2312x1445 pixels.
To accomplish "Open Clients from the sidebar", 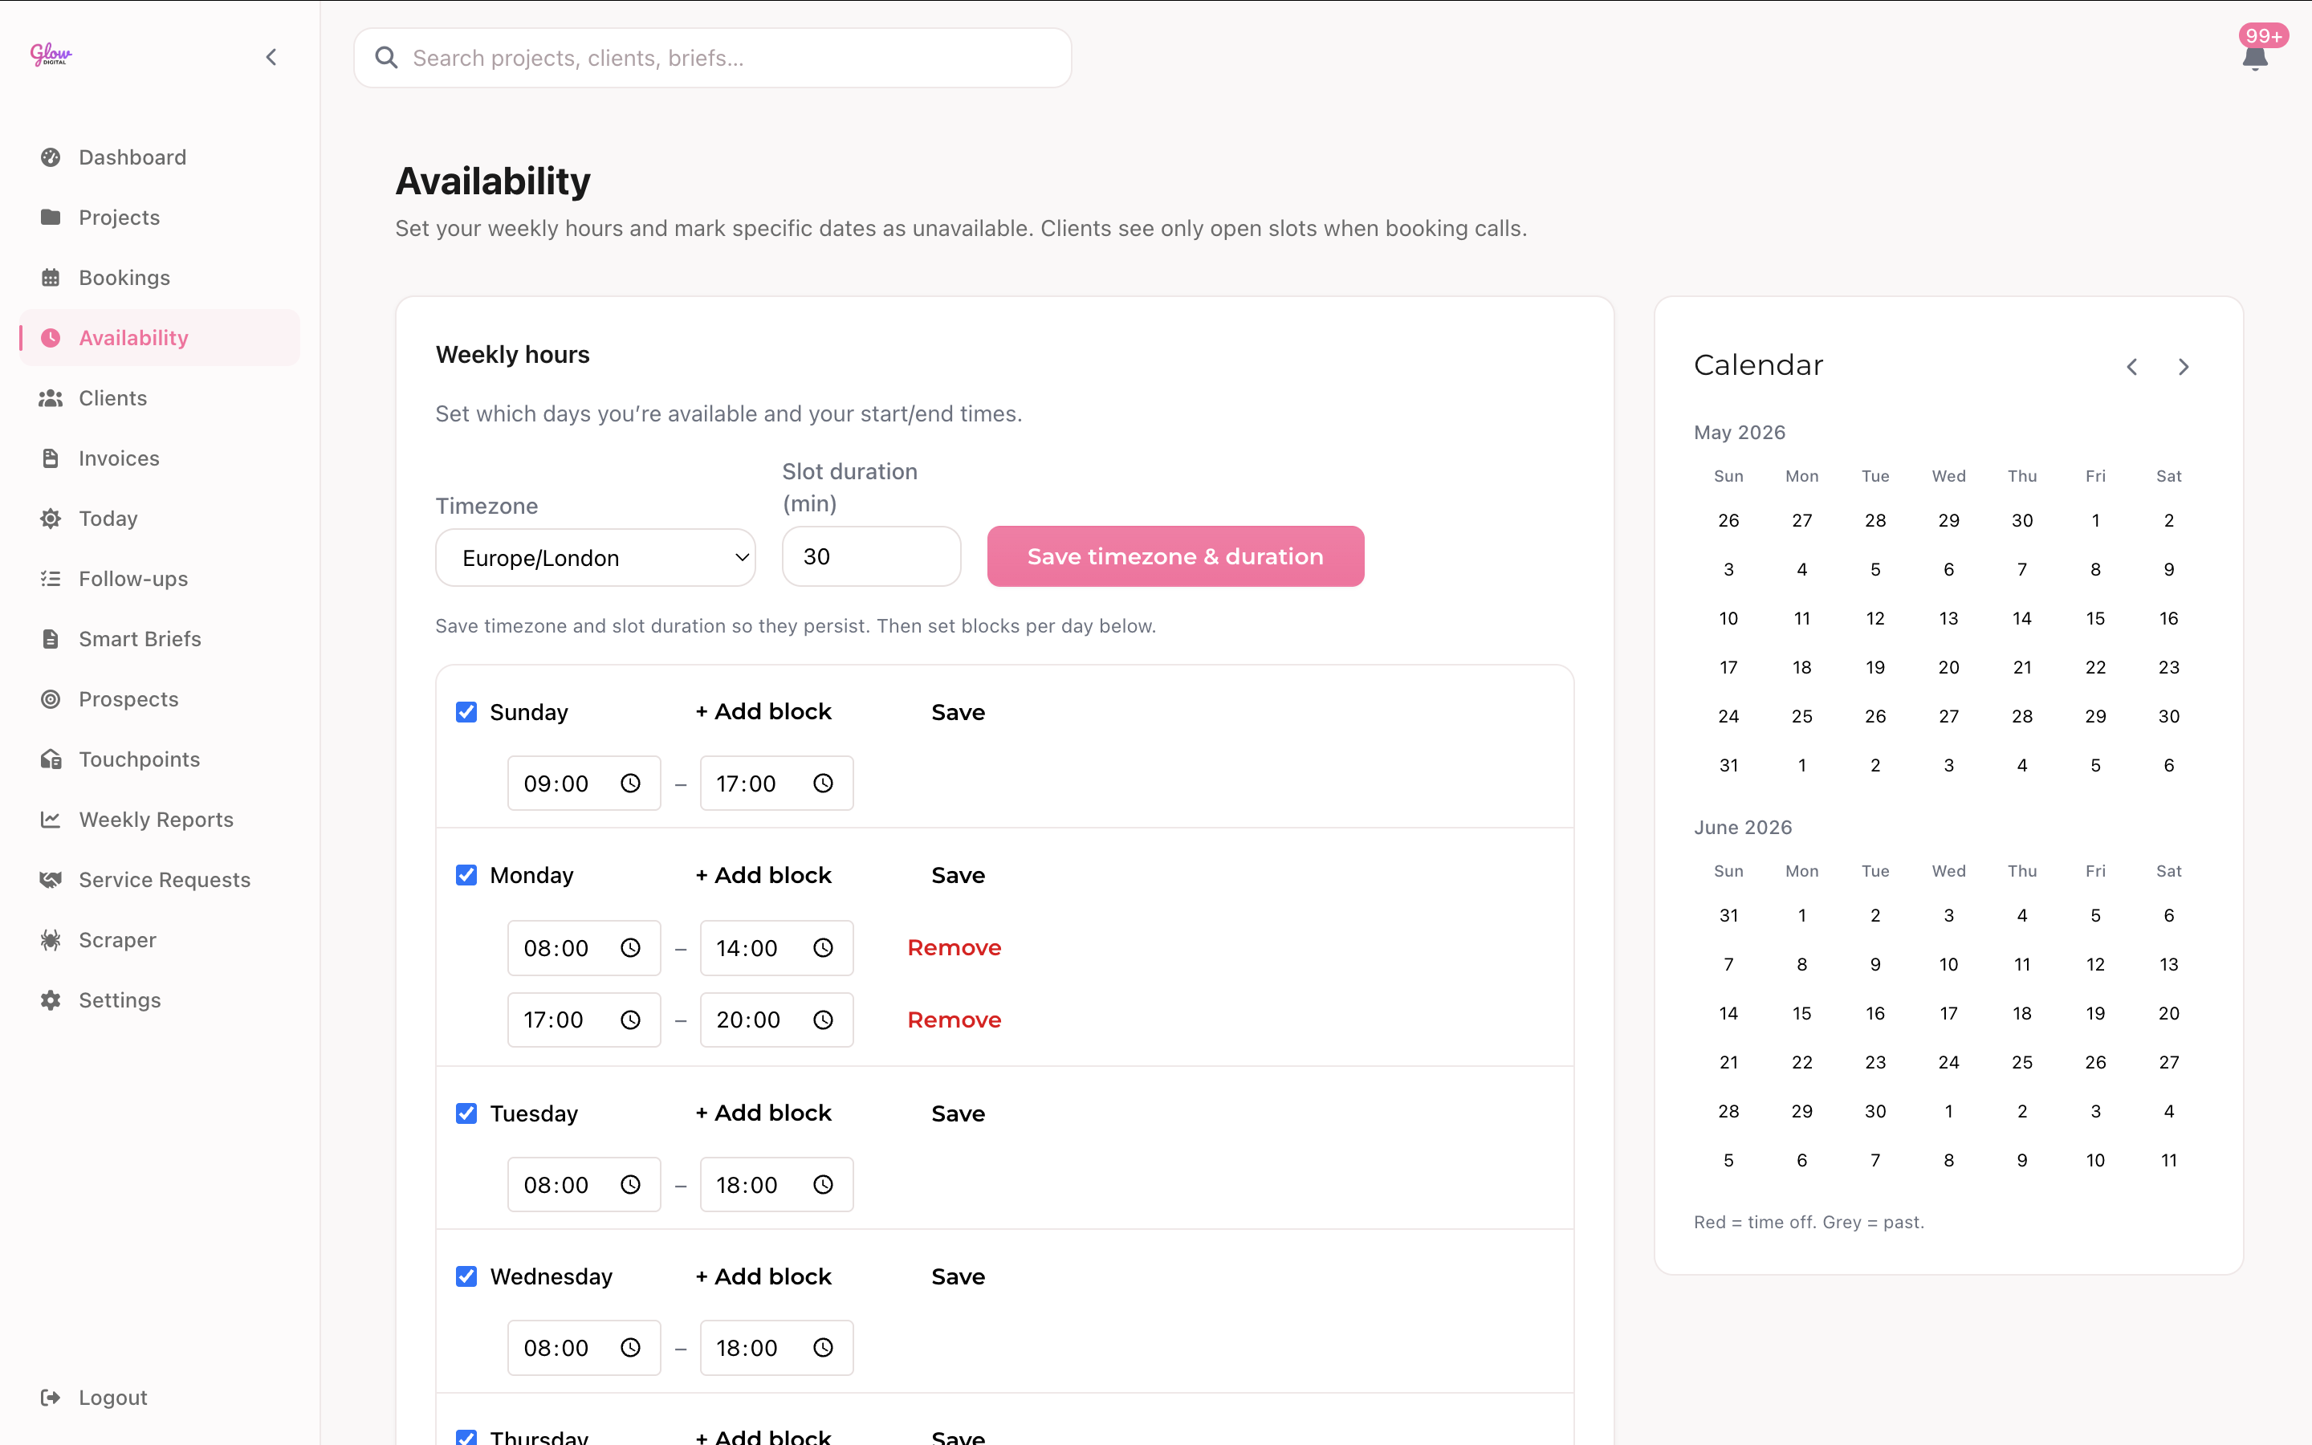I will coord(160,397).
